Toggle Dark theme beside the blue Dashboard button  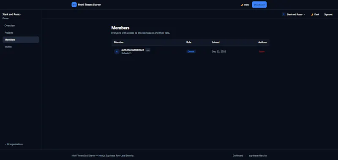pyautogui.click(x=245, y=5)
